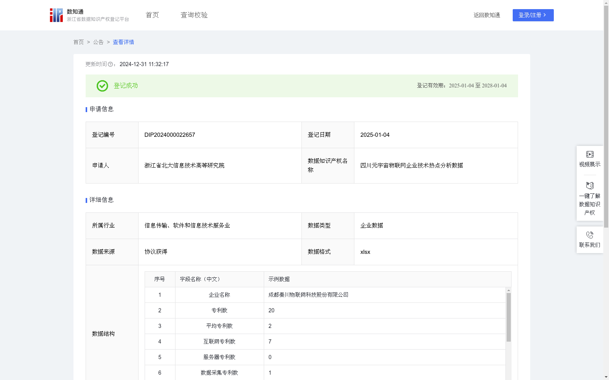Click the 服务器专利数 field cell
Screen dimensions: 609x380
click(220, 357)
